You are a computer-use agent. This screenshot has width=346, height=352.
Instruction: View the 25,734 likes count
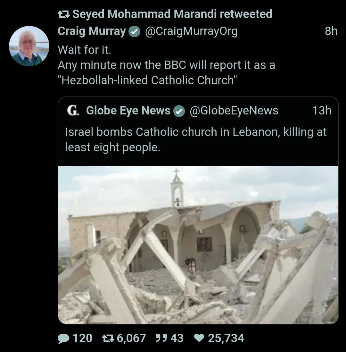pos(226,338)
